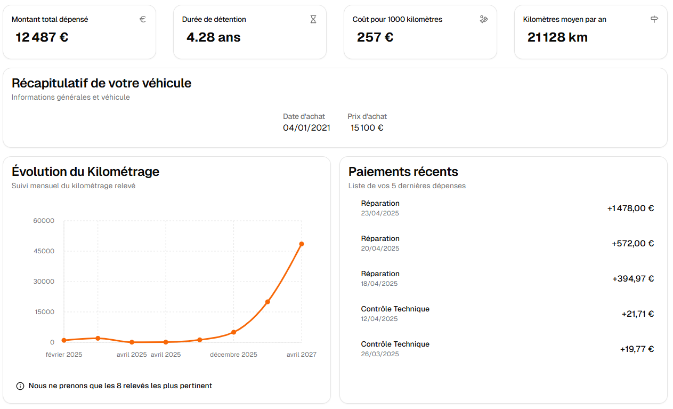Open the Contrôle Technique payment dated 12/04/2025
This screenshot has width=673, height=409.
tap(395, 314)
